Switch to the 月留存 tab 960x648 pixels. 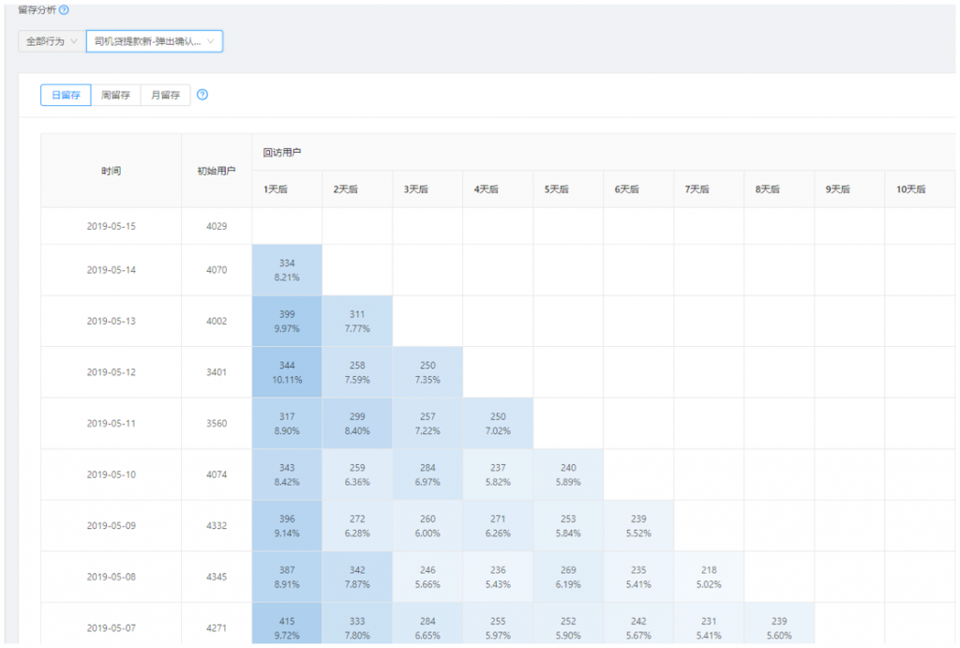point(165,95)
